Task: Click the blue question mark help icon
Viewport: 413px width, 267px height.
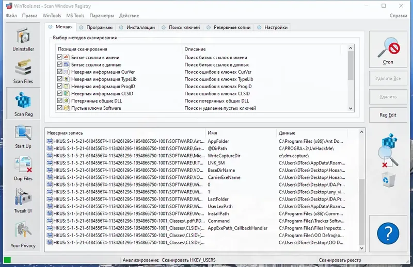Action: (x=388, y=233)
